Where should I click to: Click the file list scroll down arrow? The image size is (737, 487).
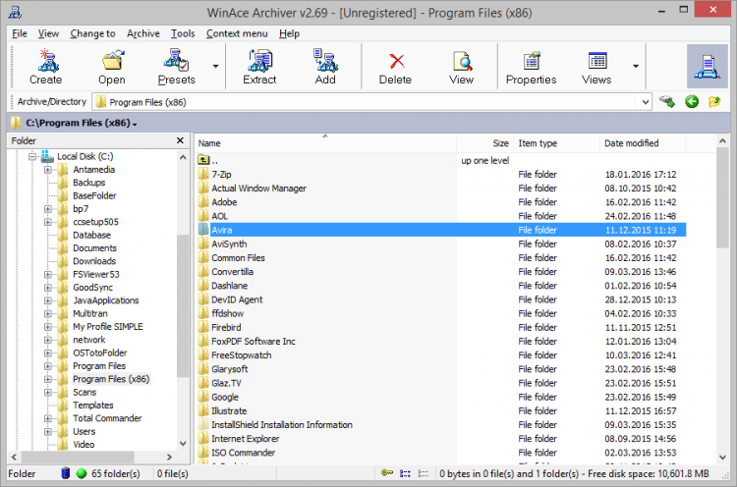click(x=722, y=457)
